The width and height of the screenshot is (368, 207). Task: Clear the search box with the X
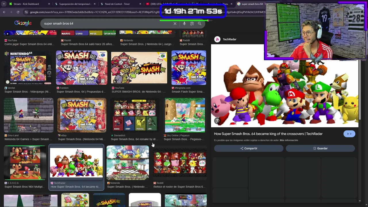[175, 24]
